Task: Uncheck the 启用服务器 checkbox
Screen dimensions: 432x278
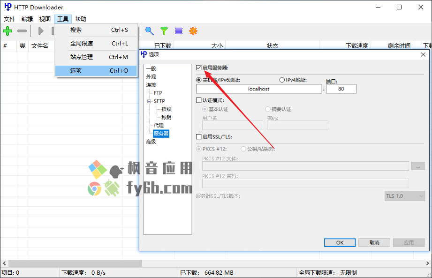Action: click(x=198, y=68)
